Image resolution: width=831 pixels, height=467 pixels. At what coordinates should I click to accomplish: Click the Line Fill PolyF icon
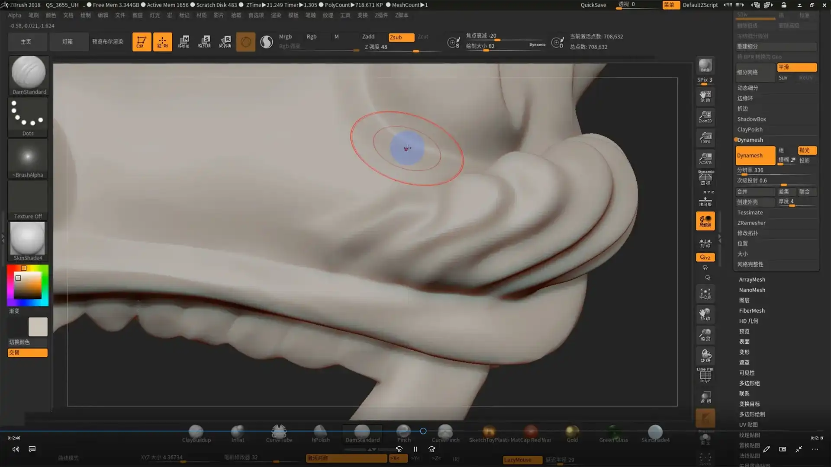(x=705, y=375)
